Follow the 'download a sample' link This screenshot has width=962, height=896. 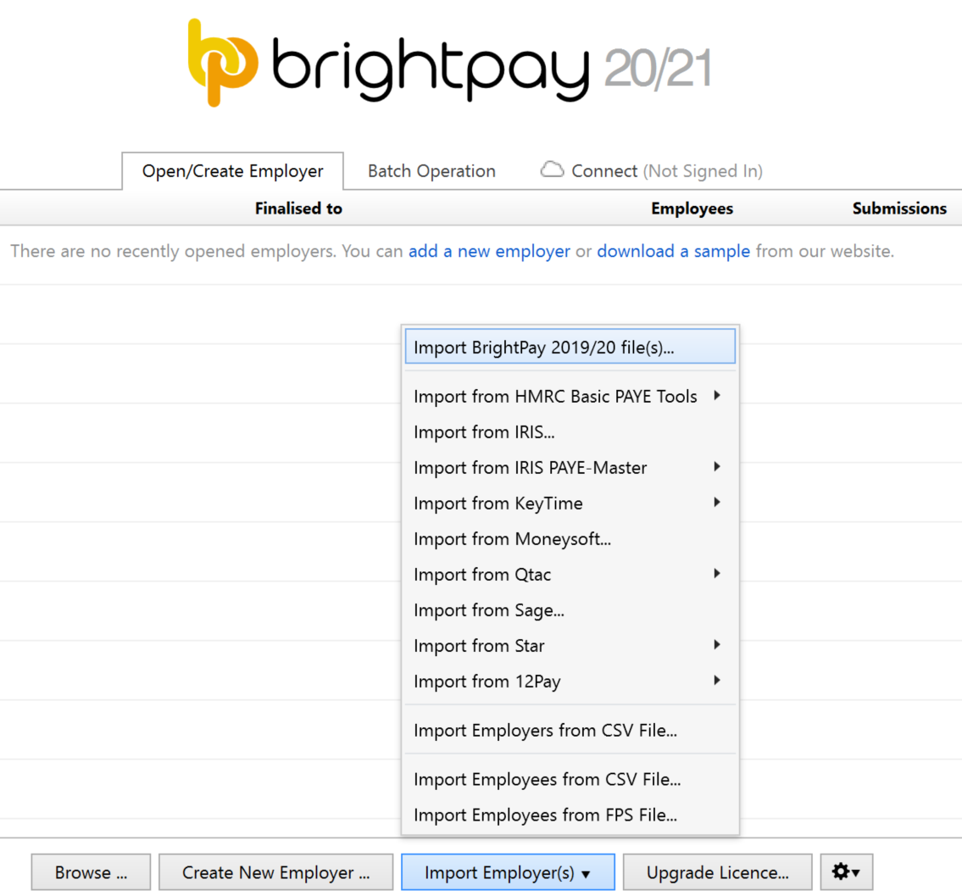pyautogui.click(x=673, y=251)
